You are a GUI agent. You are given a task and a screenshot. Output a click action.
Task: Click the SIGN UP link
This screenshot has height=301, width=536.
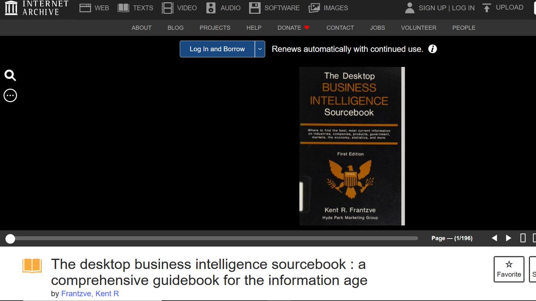tap(432, 8)
